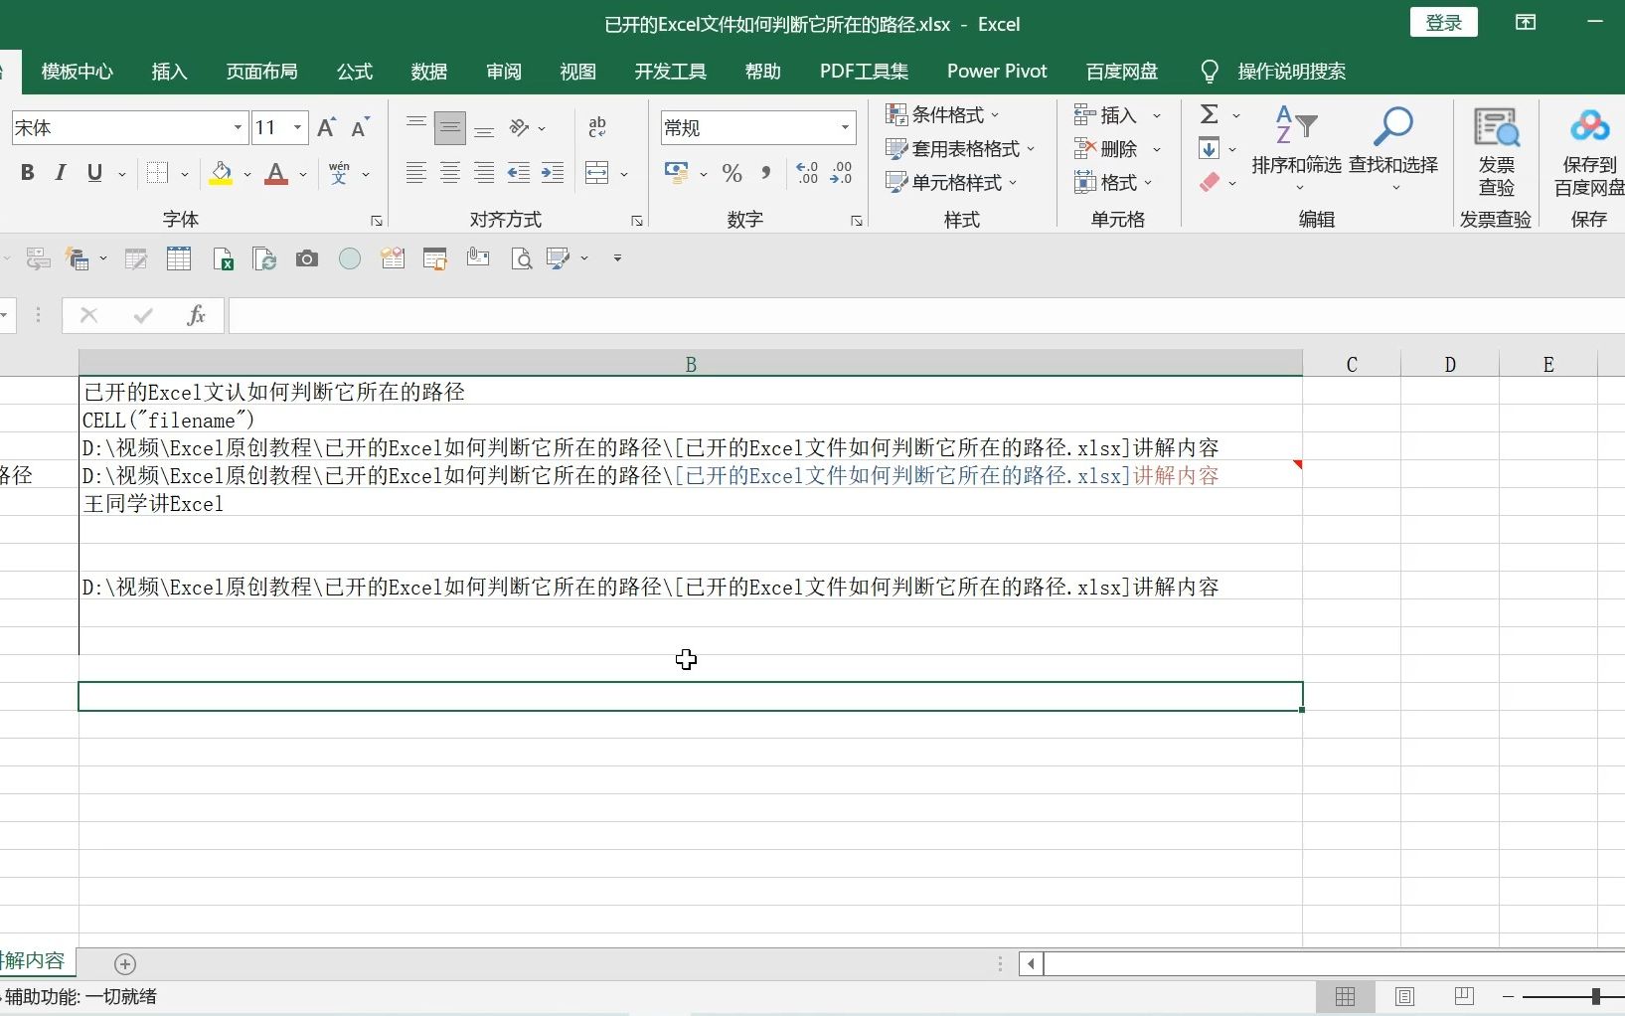Click the 登录 sign-in button

pyautogui.click(x=1442, y=22)
